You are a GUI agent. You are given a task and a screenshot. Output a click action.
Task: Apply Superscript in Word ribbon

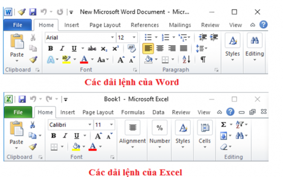click(116, 48)
